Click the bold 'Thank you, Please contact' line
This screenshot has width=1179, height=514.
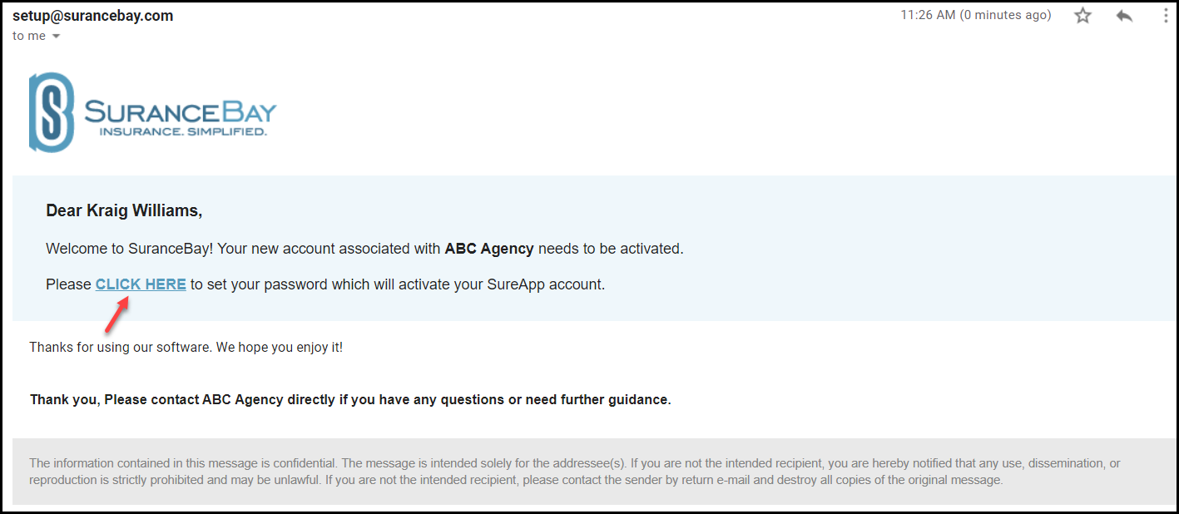(350, 400)
